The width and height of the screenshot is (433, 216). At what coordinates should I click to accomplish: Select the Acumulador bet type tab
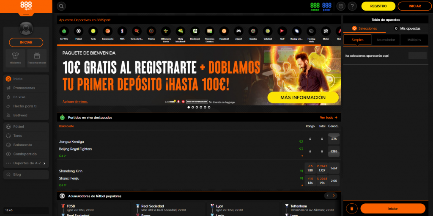click(x=386, y=40)
